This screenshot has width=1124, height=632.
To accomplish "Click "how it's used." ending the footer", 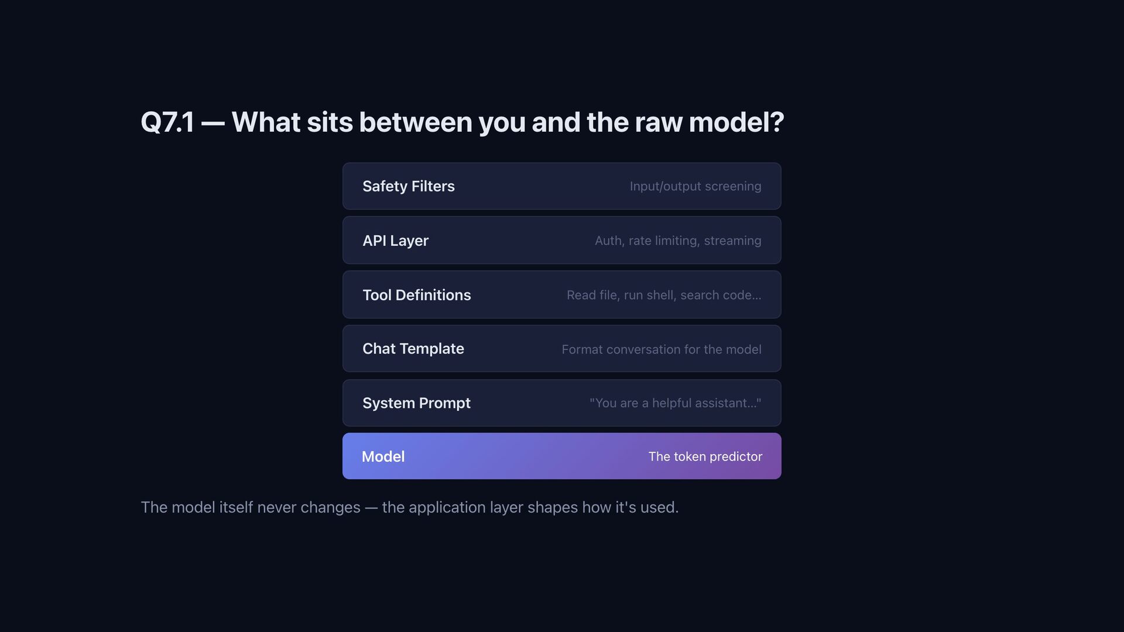I will click(x=630, y=507).
